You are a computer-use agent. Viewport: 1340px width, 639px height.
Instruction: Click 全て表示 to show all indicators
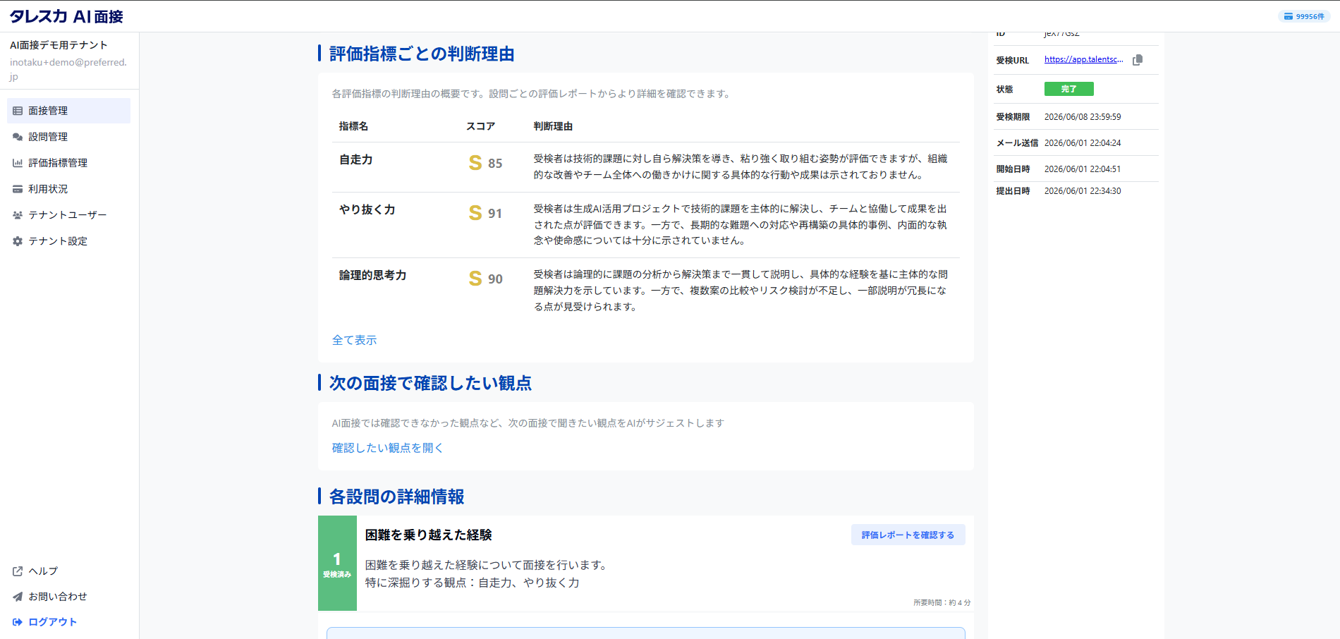pyautogui.click(x=354, y=340)
